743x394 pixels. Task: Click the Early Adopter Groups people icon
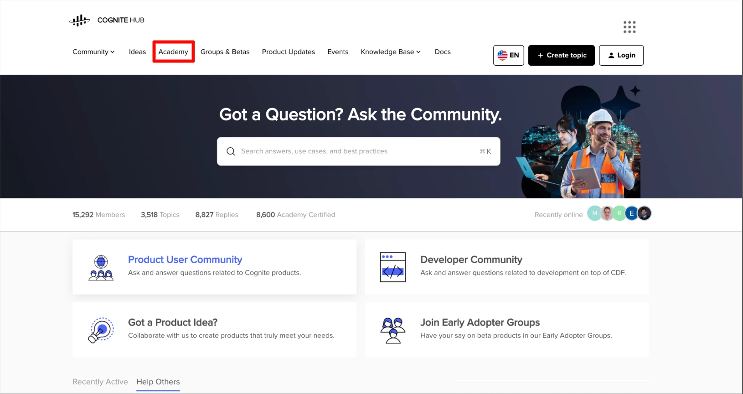coord(393,330)
